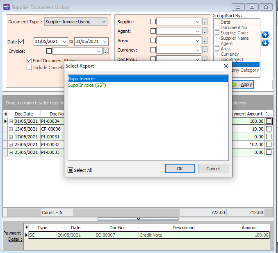Viewport: 278px width, 253px height.
Task: Expand the Supplier combo box
Action: pos(198,22)
